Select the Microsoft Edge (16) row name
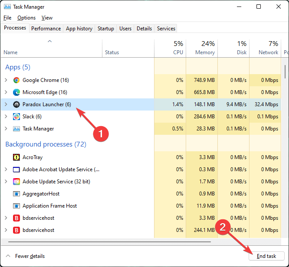 [45, 92]
